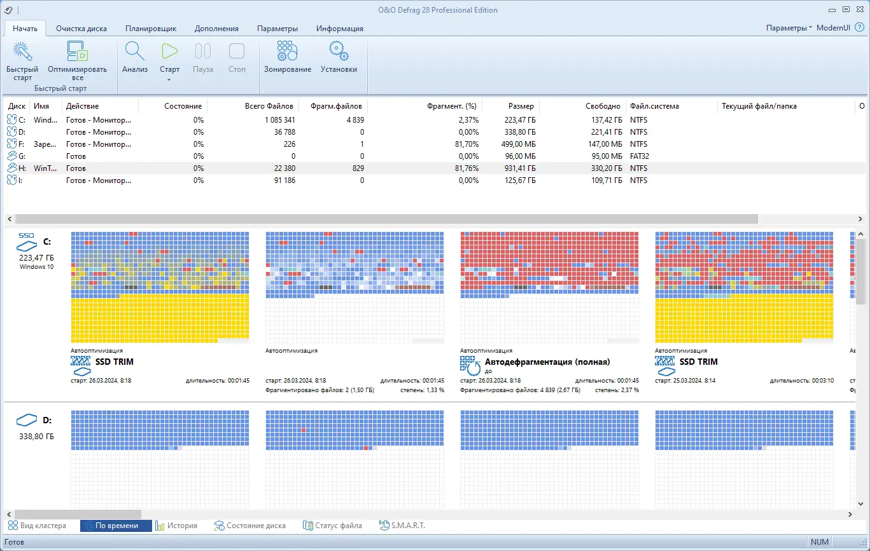Click the D: cluster map containing red blocks
Image resolution: width=870 pixels, height=551 pixels.
[354, 459]
